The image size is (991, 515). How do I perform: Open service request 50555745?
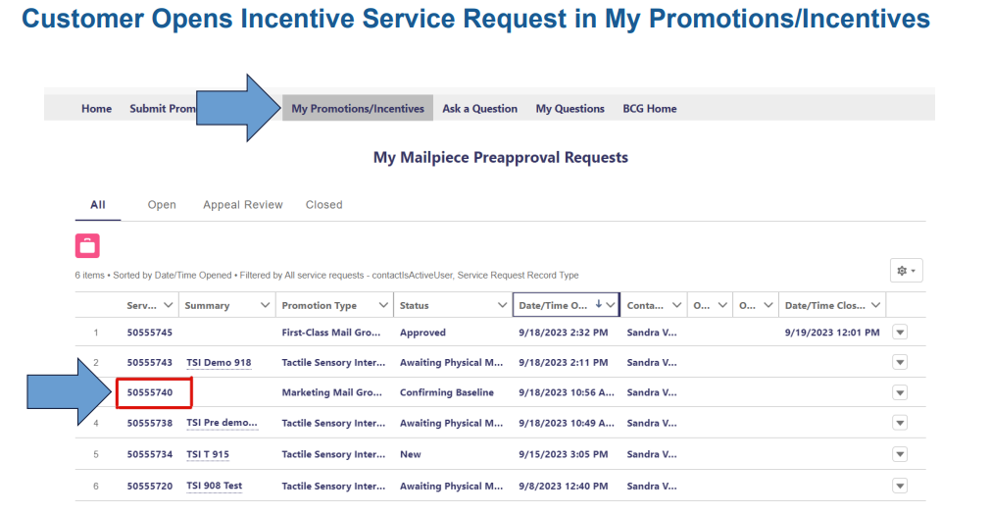coord(150,333)
